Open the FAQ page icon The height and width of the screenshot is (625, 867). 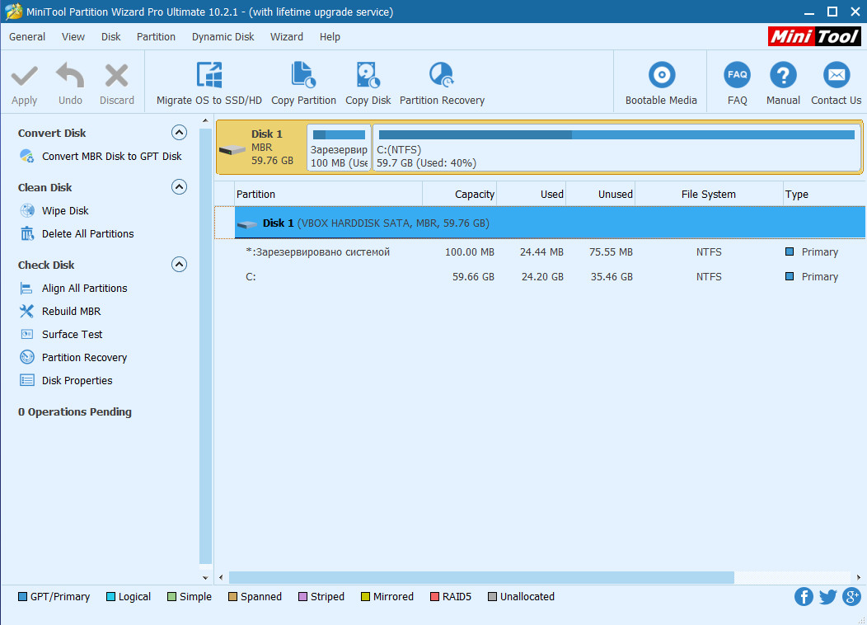[x=737, y=75]
